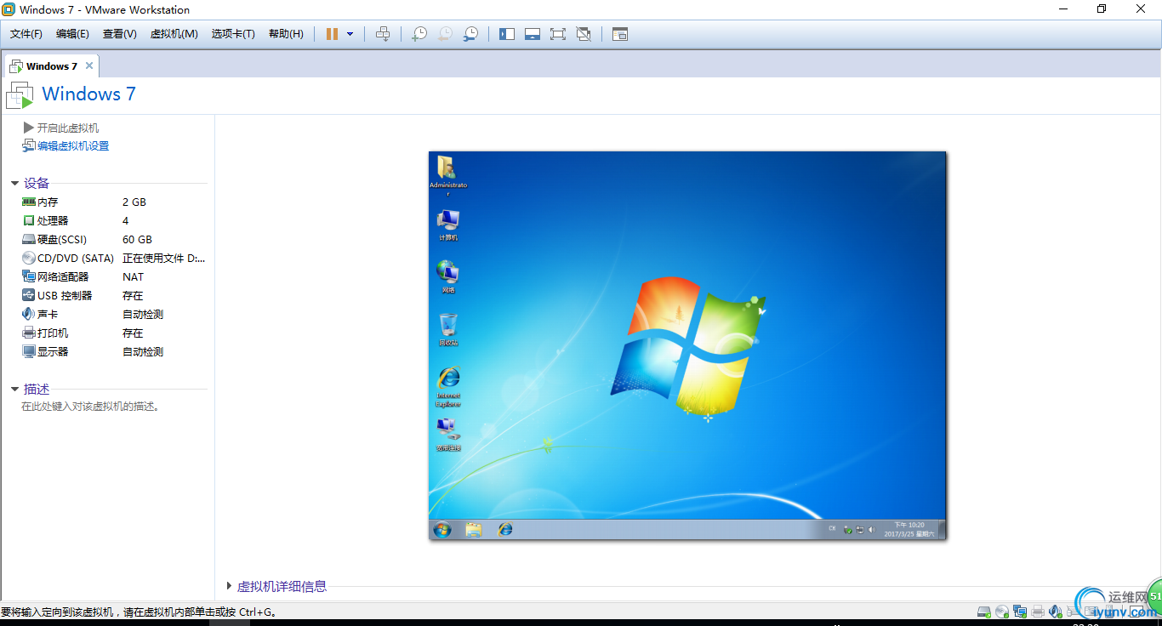Click the printer status bar icon
Image resolution: width=1162 pixels, height=626 pixels.
[1038, 612]
